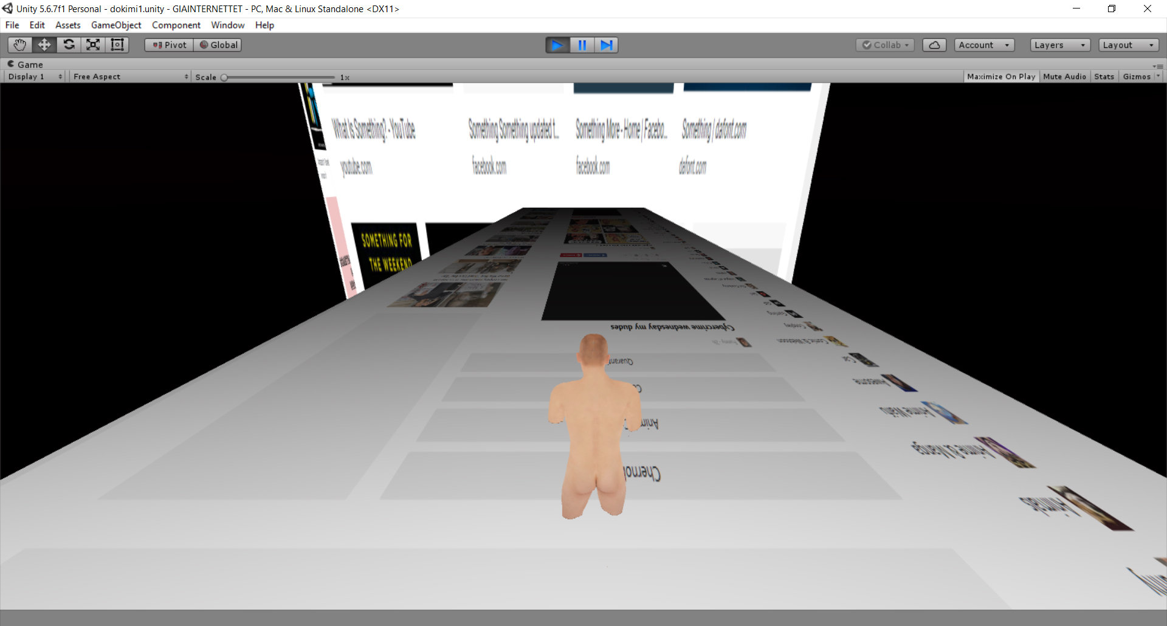This screenshot has width=1167, height=626.
Task: Click the Play button to stop playmode
Action: point(557,45)
